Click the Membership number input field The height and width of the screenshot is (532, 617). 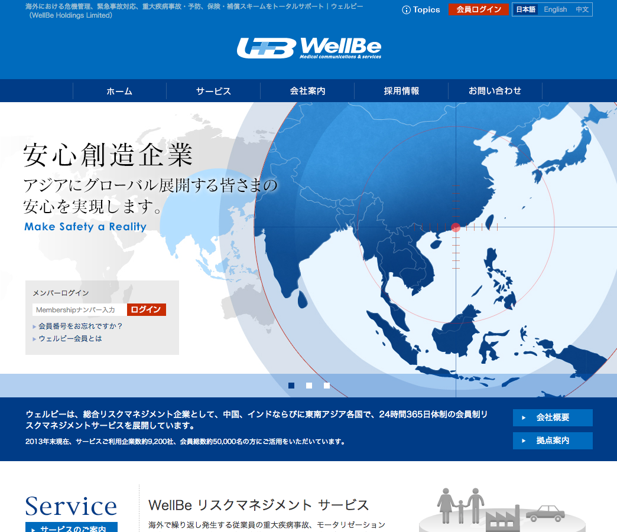(79, 310)
